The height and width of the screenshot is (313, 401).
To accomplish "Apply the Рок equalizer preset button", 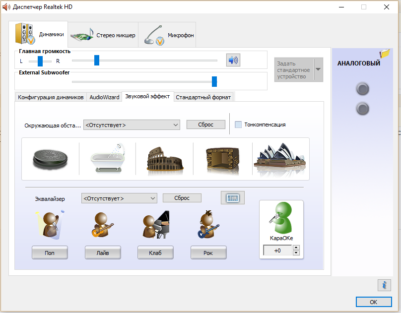I will point(208,252).
